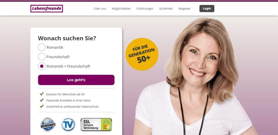Select the Romantik radio option
Viewport: 278px width, 135px height.
pyautogui.click(x=42, y=47)
